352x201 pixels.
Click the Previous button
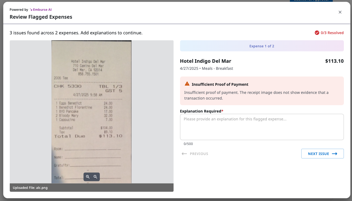pyautogui.click(x=195, y=154)
